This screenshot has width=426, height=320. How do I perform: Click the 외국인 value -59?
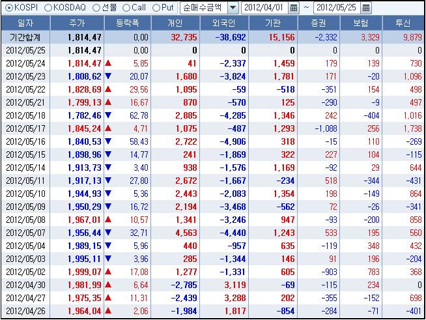pos(239,89)
